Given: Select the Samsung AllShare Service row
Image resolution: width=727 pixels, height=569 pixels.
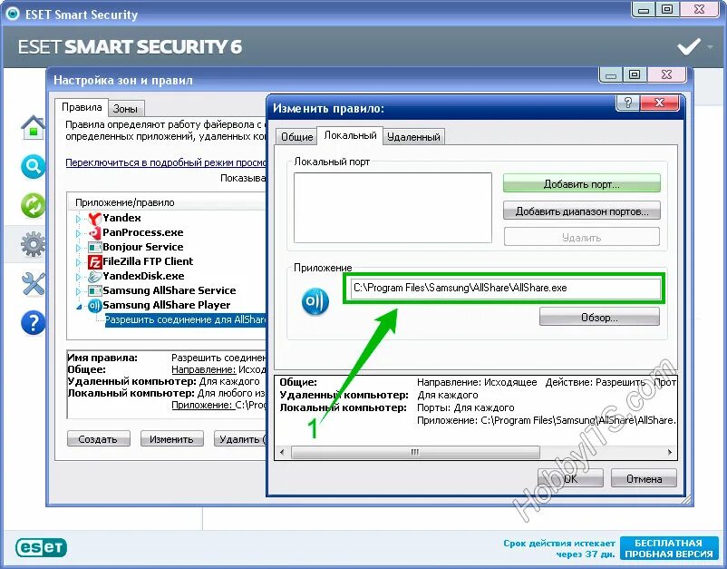Looking at the screenshot, I should pyautogui.click(x=170, y=290).
